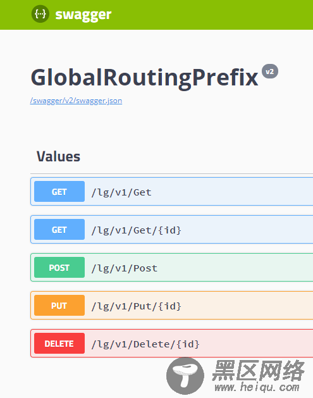313x398 pixels.
Task: Click the blue GET badge for /lg/v1/Get
Action: [59, 191]
